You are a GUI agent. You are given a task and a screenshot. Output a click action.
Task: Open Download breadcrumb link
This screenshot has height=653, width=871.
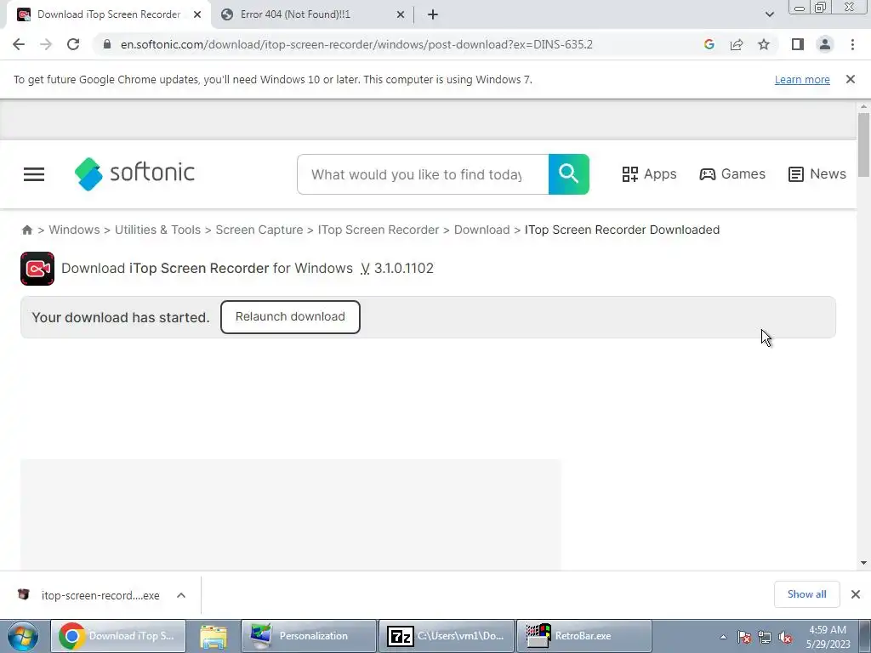pos(481,230)
